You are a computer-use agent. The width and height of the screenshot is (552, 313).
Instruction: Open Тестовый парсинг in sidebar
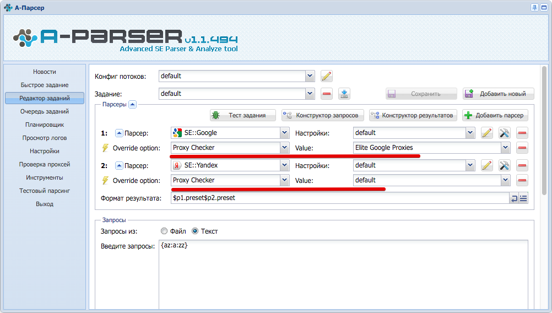tap(45, 191)
